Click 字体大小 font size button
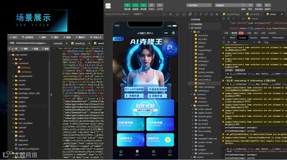Screen dimensions: 287x160 click(x=96, y=37)
